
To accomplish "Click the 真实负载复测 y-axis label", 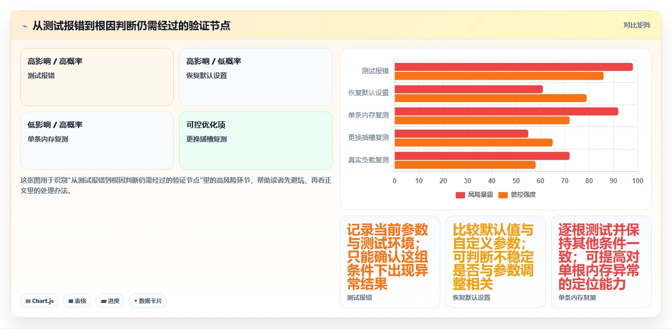I will pyautogui.click(x=369, y=160).
